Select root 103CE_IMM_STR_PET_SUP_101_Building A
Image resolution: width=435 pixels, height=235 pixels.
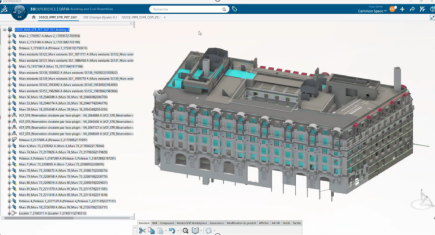click(42, 29)
